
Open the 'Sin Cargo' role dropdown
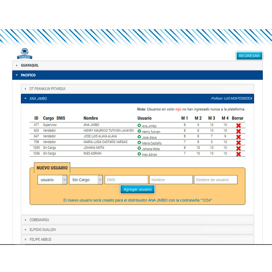pyautogui.click(x=86, y=180)
